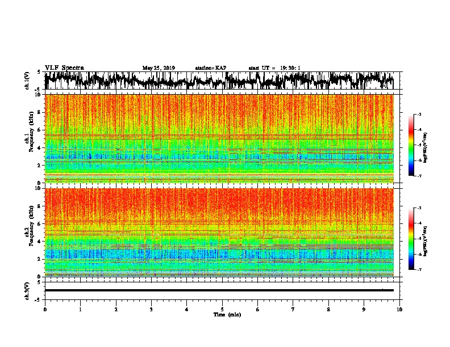Click the 'start UT = 19:30: 1' text
This screenshot has height=347, width=450.
click(274, 68)
